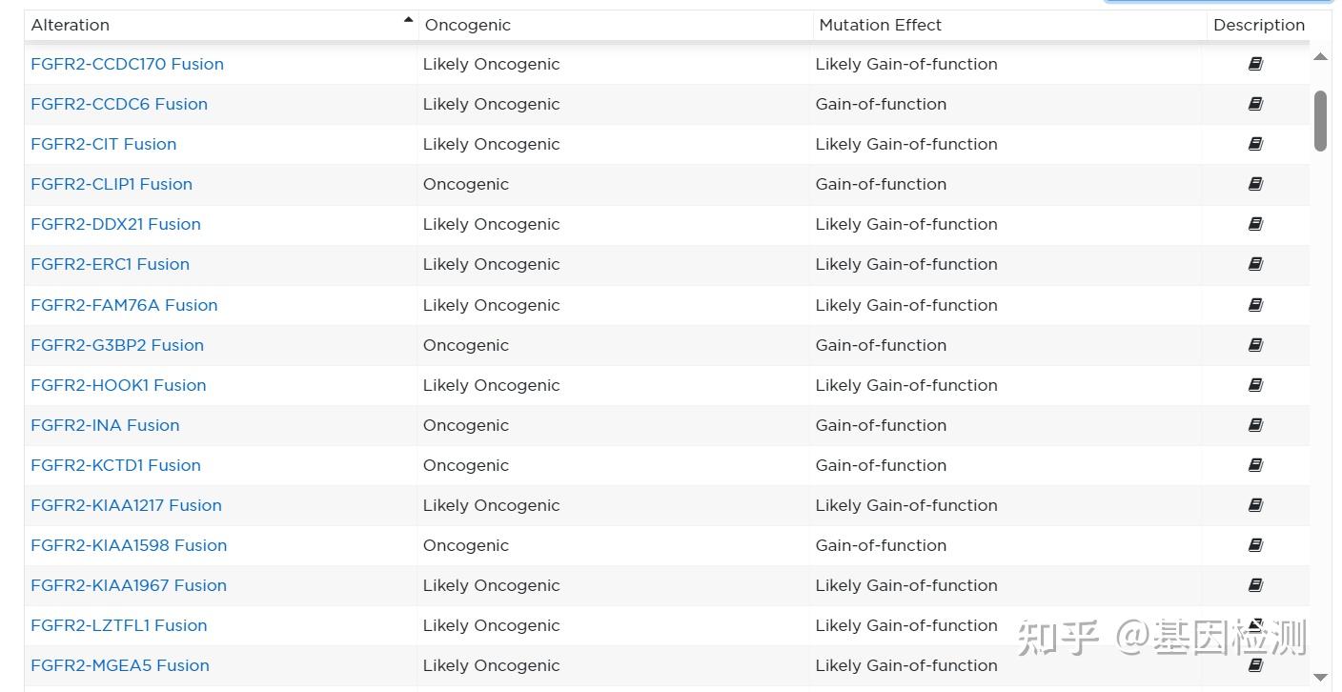Click scrollbar down arrow of table
The image size is (1342, 692).
[1320, 678]
